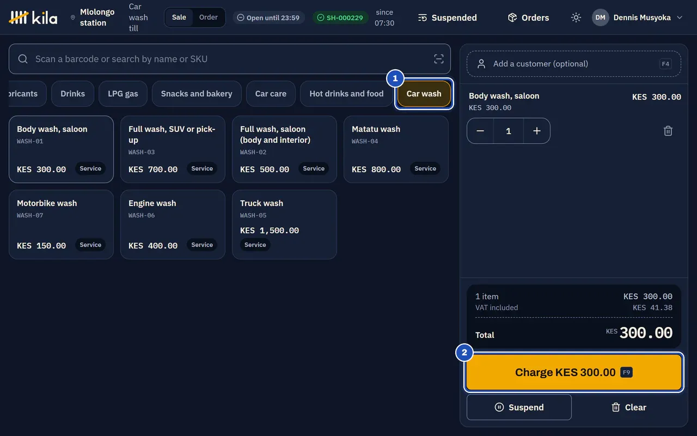Click Charge KES 300.00 button
The height and width of the screenshot is (436, 697).
[x=574, y=373]
